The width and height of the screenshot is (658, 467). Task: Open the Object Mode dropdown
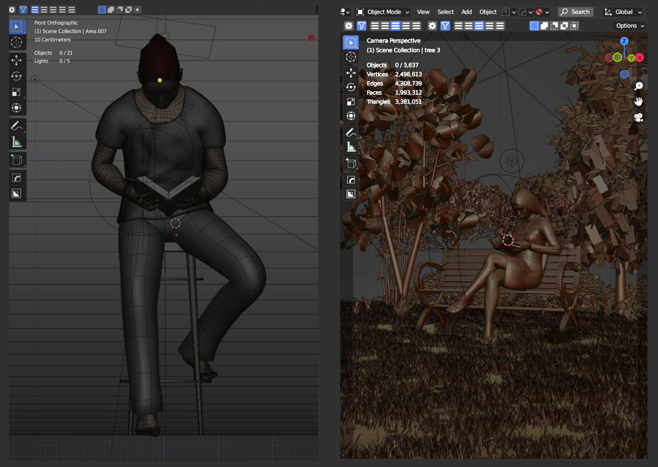(x=383, y=12)
